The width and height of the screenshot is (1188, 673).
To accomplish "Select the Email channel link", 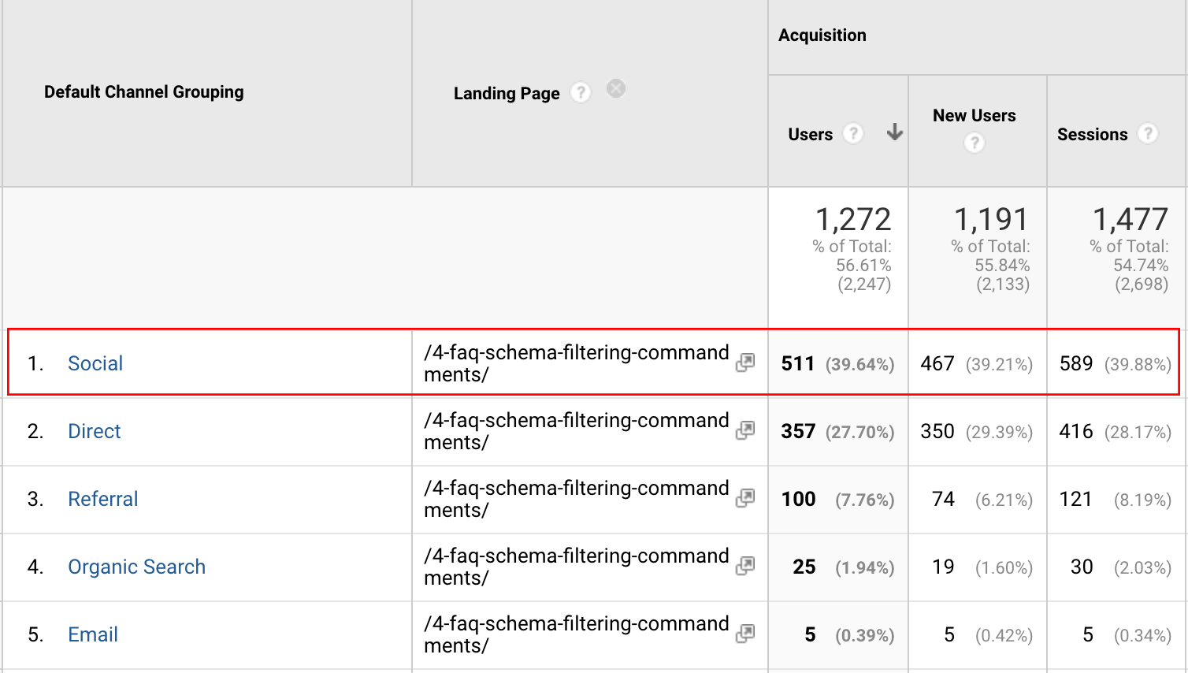I will coord(92,634).
